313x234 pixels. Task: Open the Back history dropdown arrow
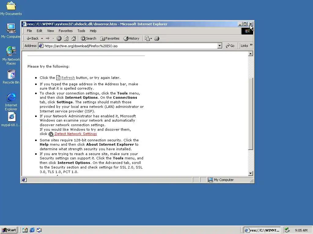(42, 38)
